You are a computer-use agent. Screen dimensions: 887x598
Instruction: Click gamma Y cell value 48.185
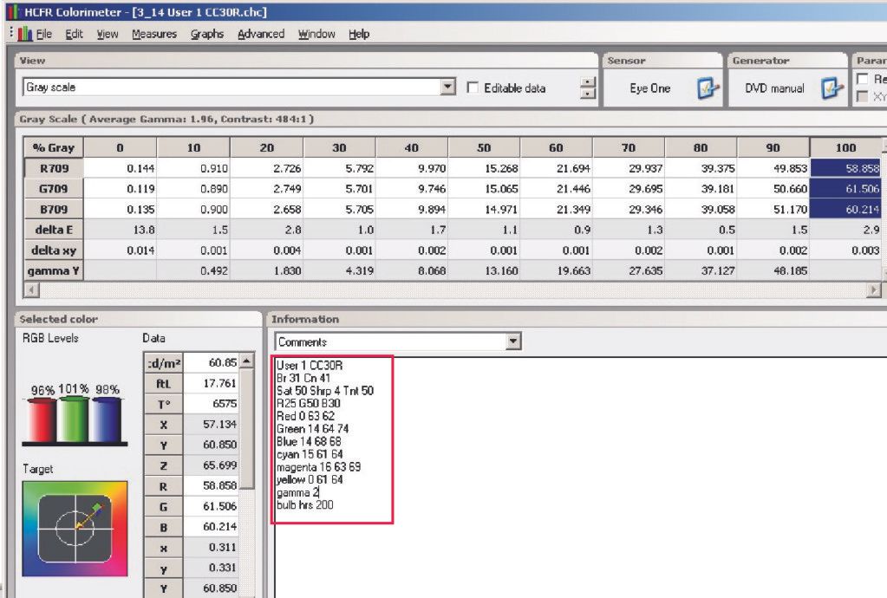[x=773, y=270]
